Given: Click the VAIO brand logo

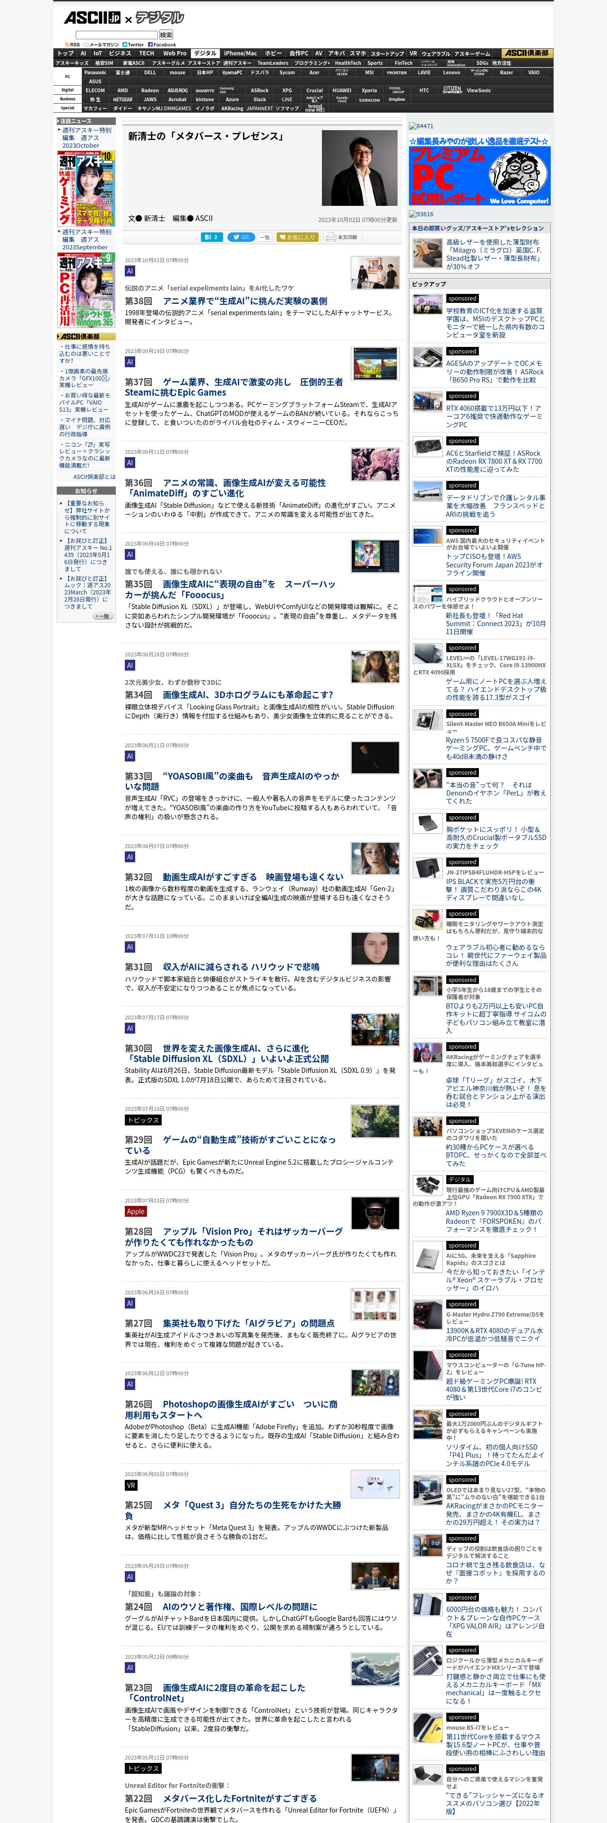Looking at the screenshot, I should pos(534,72).
